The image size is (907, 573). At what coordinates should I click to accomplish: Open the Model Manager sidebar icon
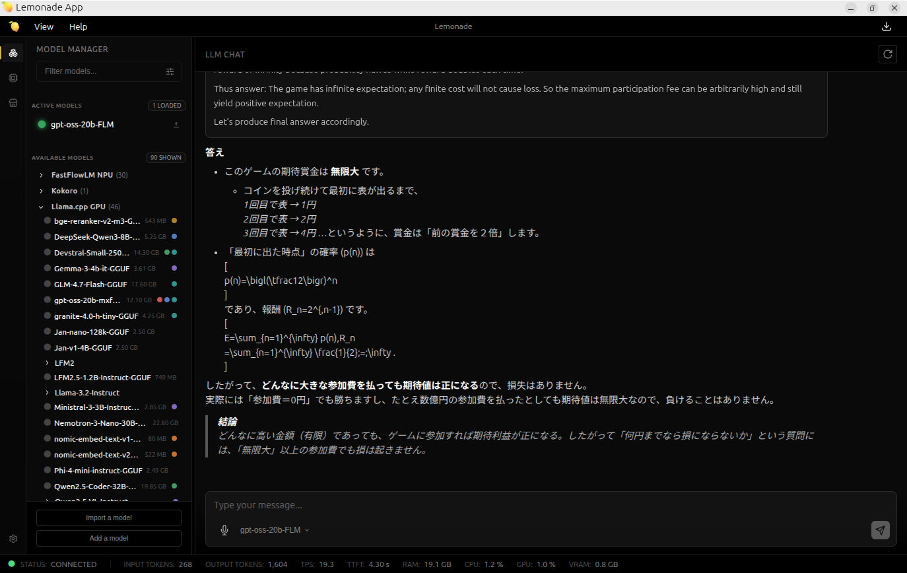pyautogui.click(x=13, y=52)
